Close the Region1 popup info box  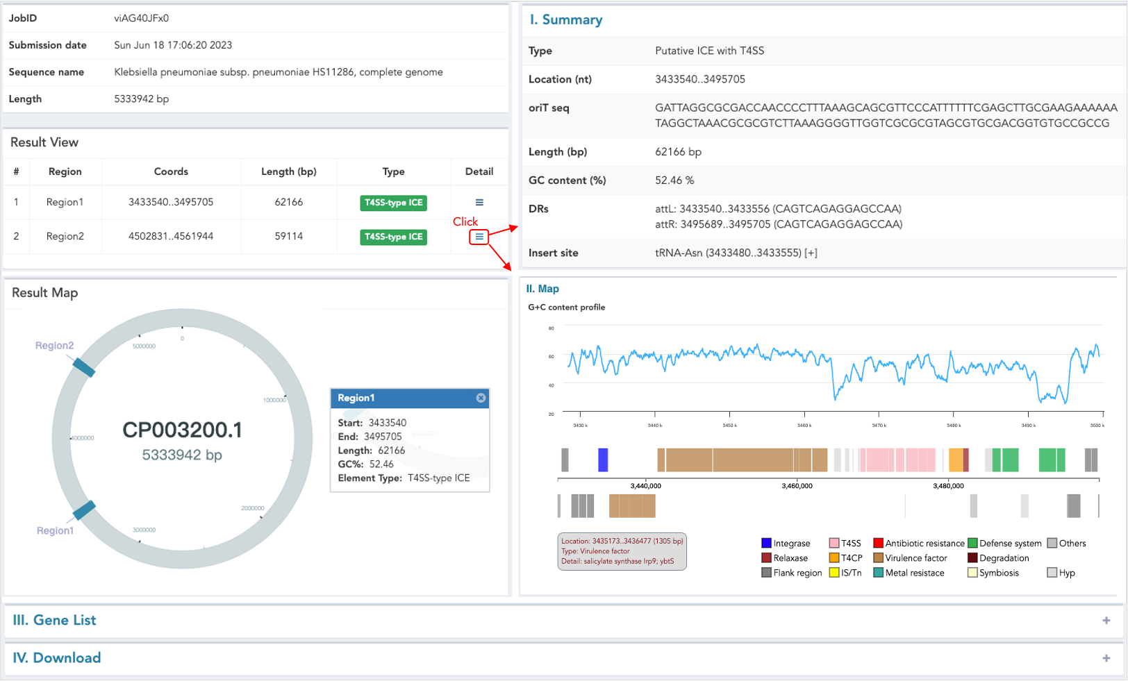pyautogui.click(x=481, y=398)
